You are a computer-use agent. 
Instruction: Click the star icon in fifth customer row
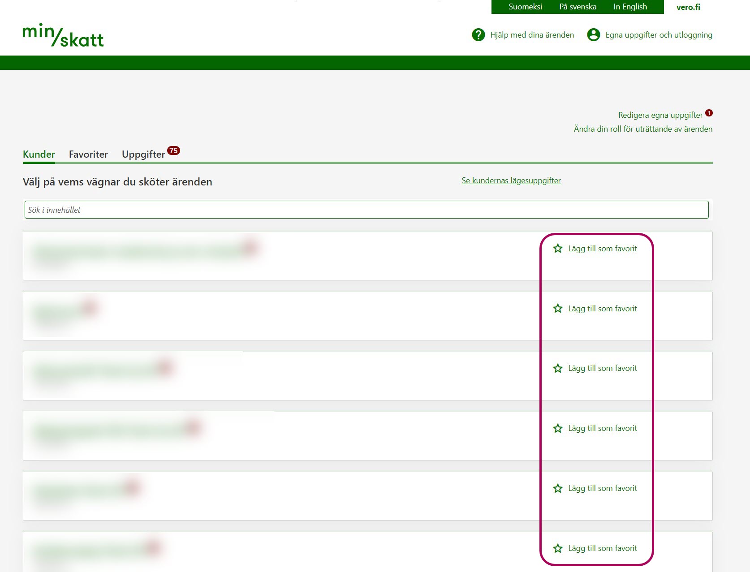(557, 488)
